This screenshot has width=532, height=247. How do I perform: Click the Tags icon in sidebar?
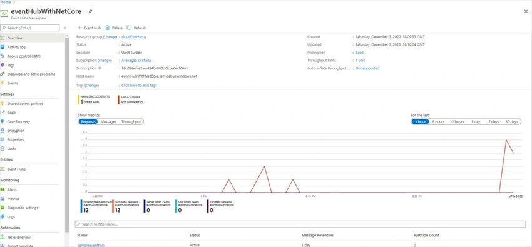tap(3, 65)
